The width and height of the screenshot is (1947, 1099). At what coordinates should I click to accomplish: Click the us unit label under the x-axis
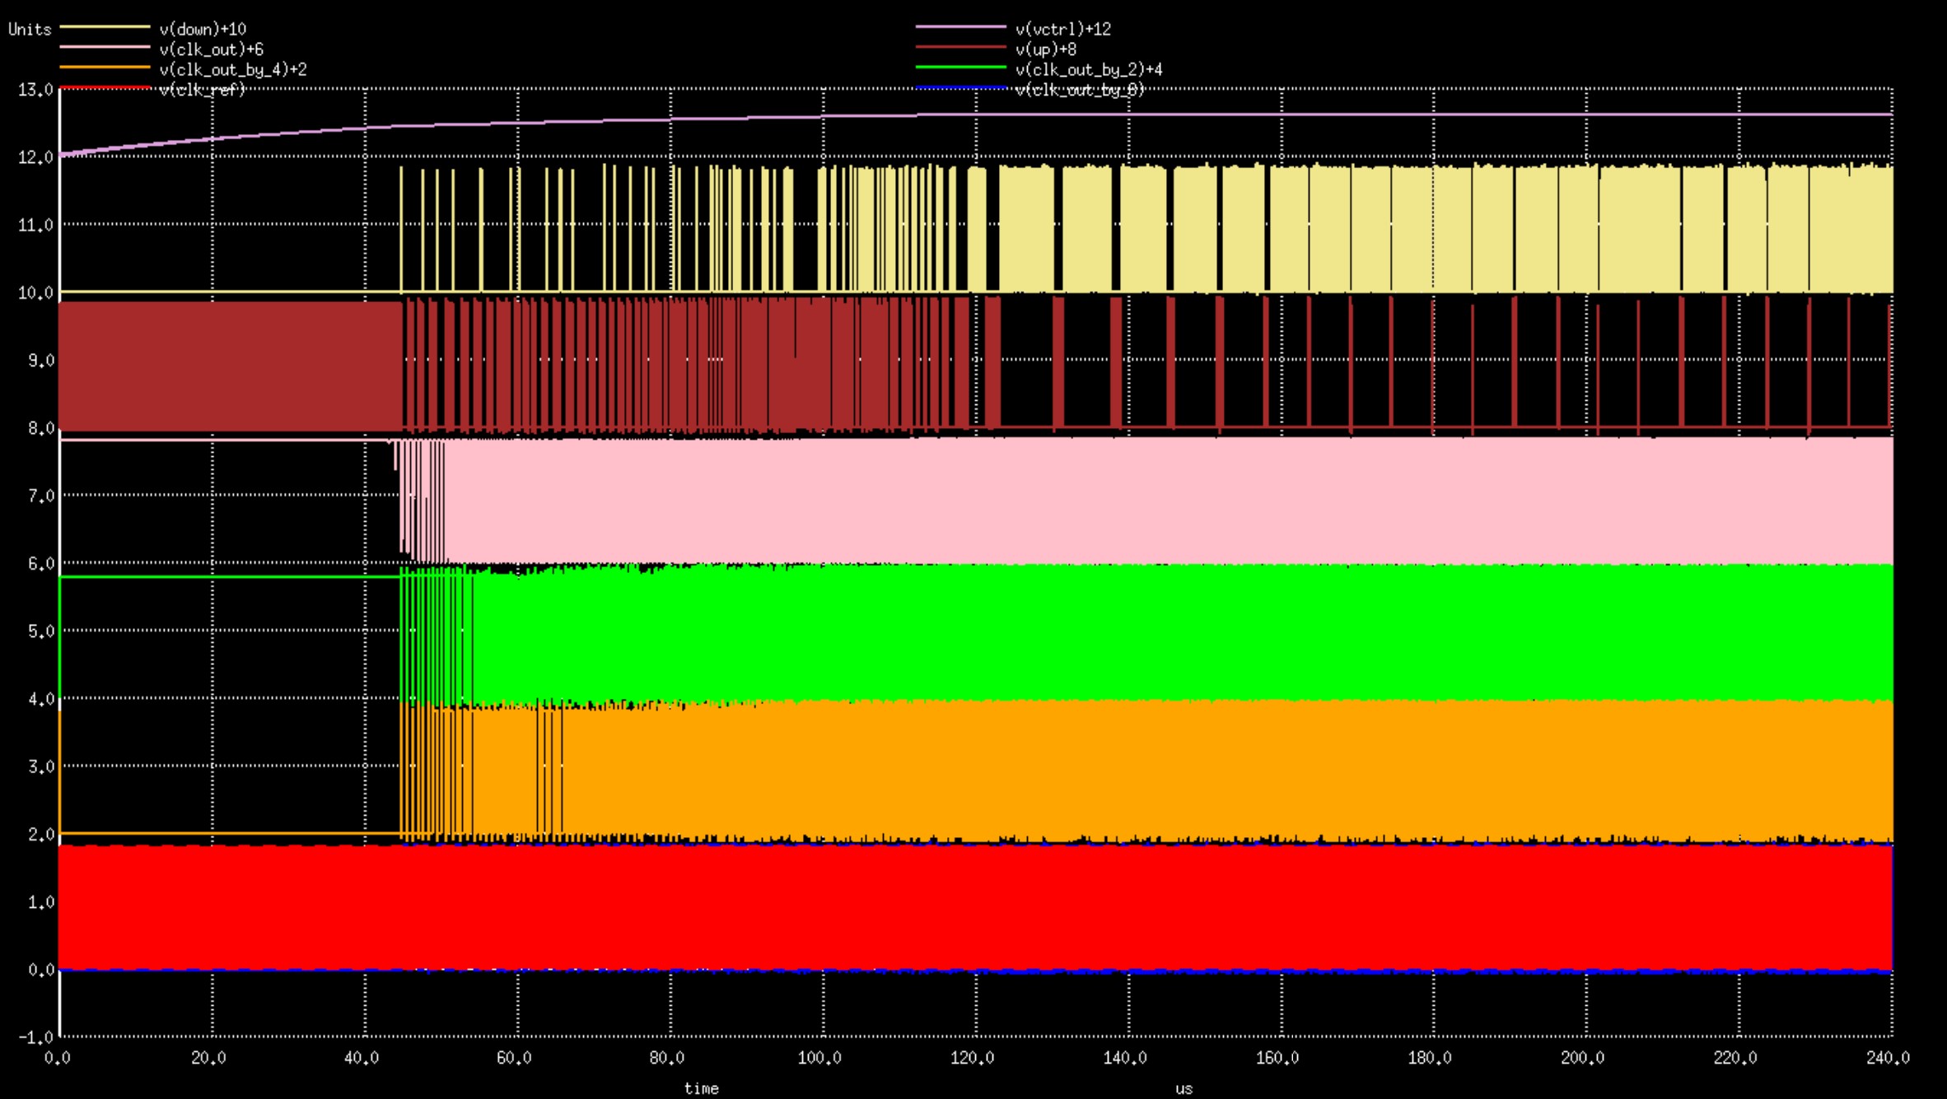pos(1184,1088)
